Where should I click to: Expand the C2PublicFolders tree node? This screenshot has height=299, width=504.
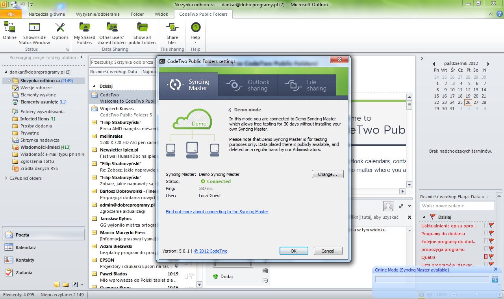[6, 178]
